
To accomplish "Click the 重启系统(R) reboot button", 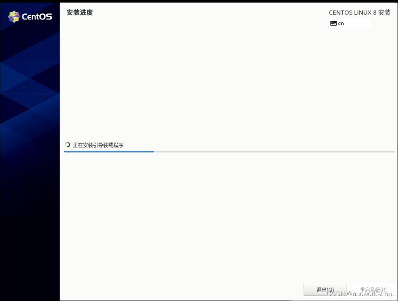I will (373, 289).
